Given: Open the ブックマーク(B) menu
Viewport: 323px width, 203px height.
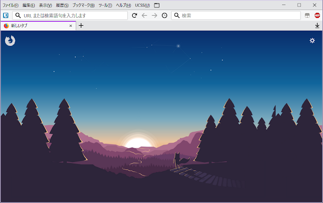Looking at the screenshot, I should [x=83, y=6].
